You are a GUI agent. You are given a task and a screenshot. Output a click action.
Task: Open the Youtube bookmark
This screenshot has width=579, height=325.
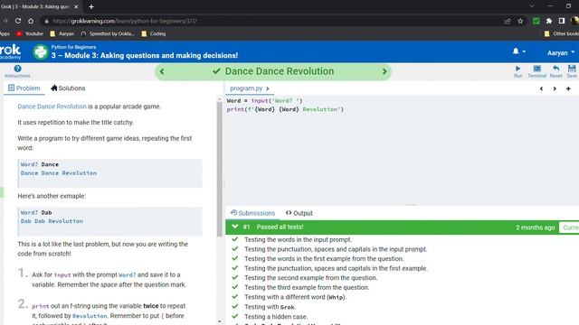click(30, 33)
